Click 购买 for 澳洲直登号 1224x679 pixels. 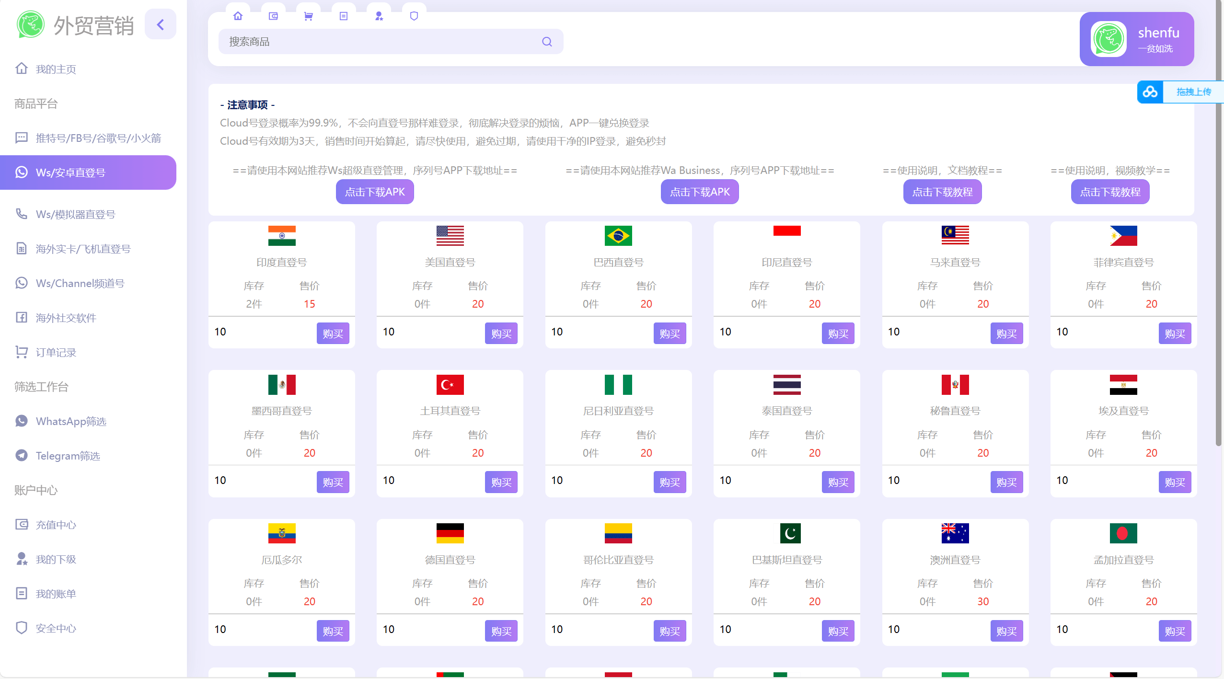pyautogui.click(x=1006, y=631)
